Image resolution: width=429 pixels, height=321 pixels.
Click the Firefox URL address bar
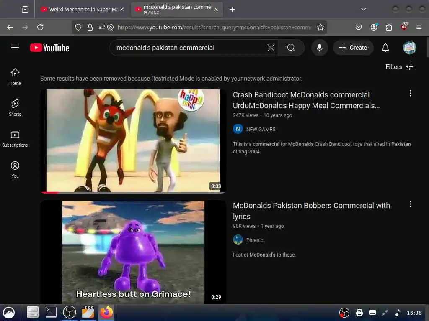pyautogui.click(x=214, y=27)
